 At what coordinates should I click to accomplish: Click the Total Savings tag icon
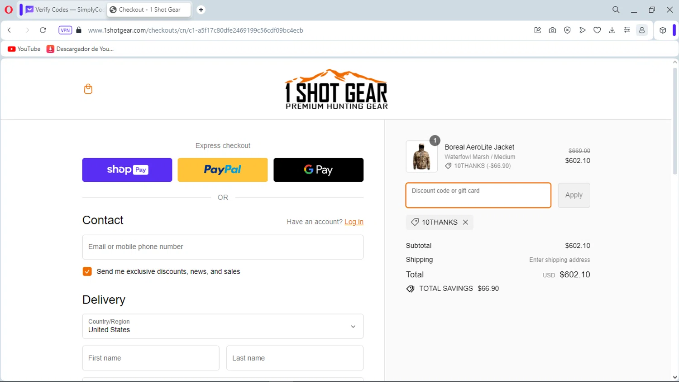tap(410, 289)
